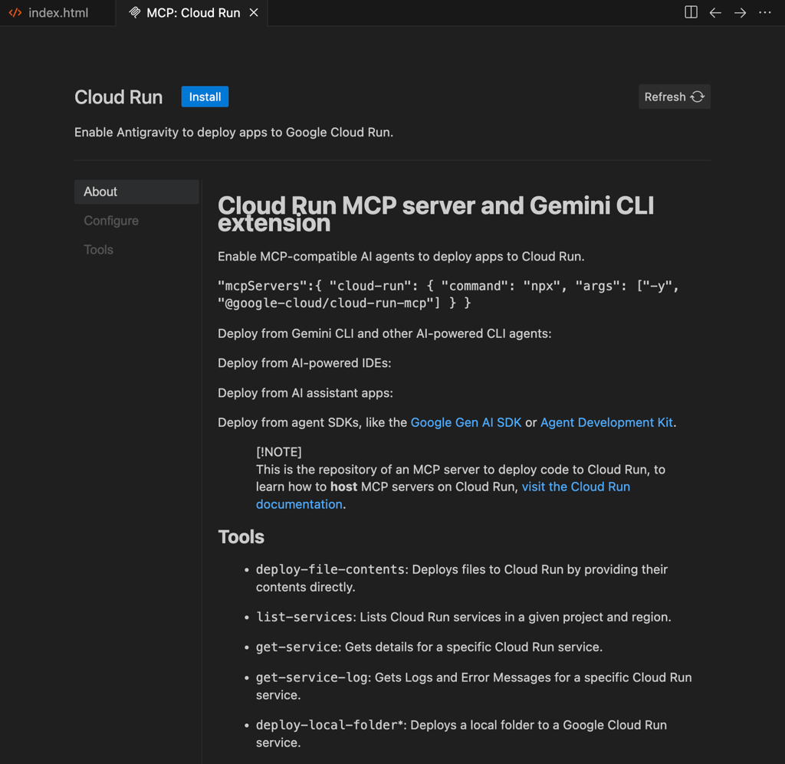Close the MCP: Cloud Run tab
This screenshot has height=764, width=785.
click(x=254, y=12)
